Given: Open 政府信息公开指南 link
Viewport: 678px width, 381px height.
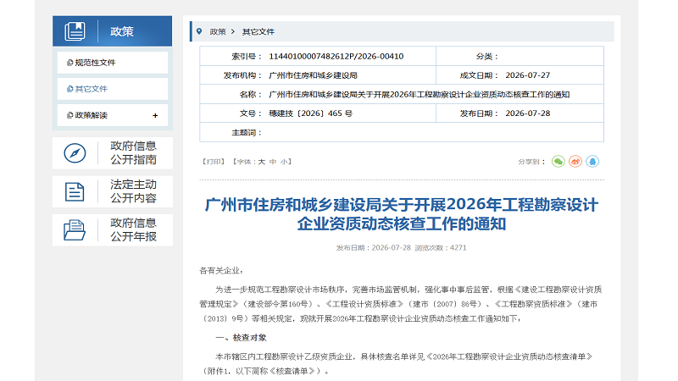Looking at the screenshot, I should pyautogui.click(x=133, y=153).
